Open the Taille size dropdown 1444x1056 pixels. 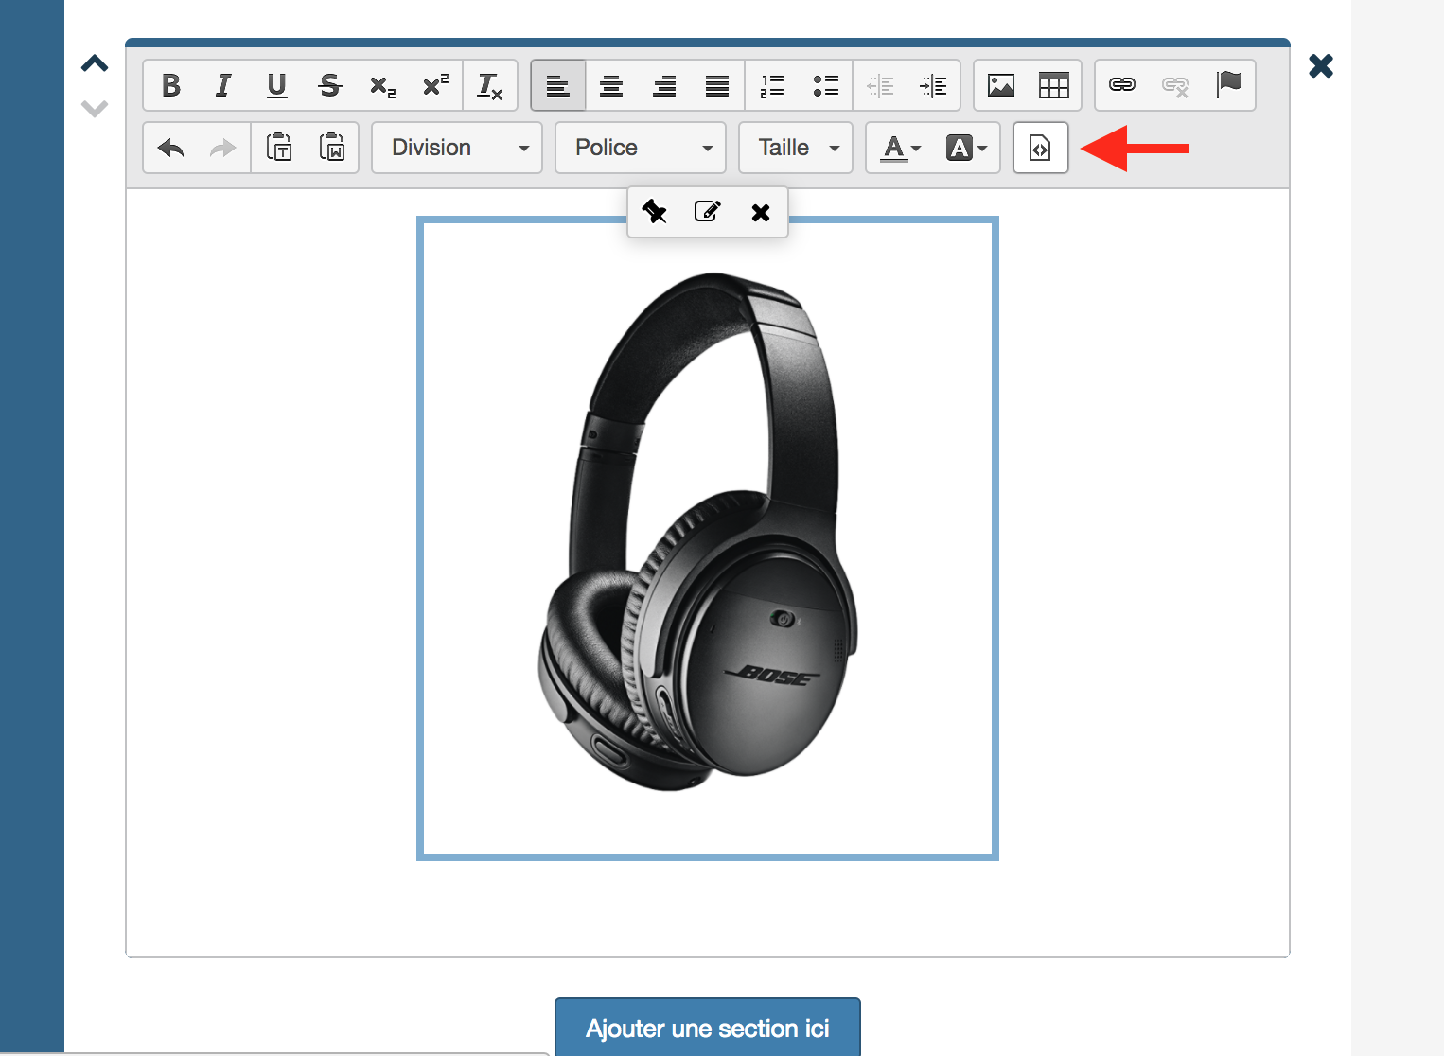pyautogui.click(x=796, y=148)
